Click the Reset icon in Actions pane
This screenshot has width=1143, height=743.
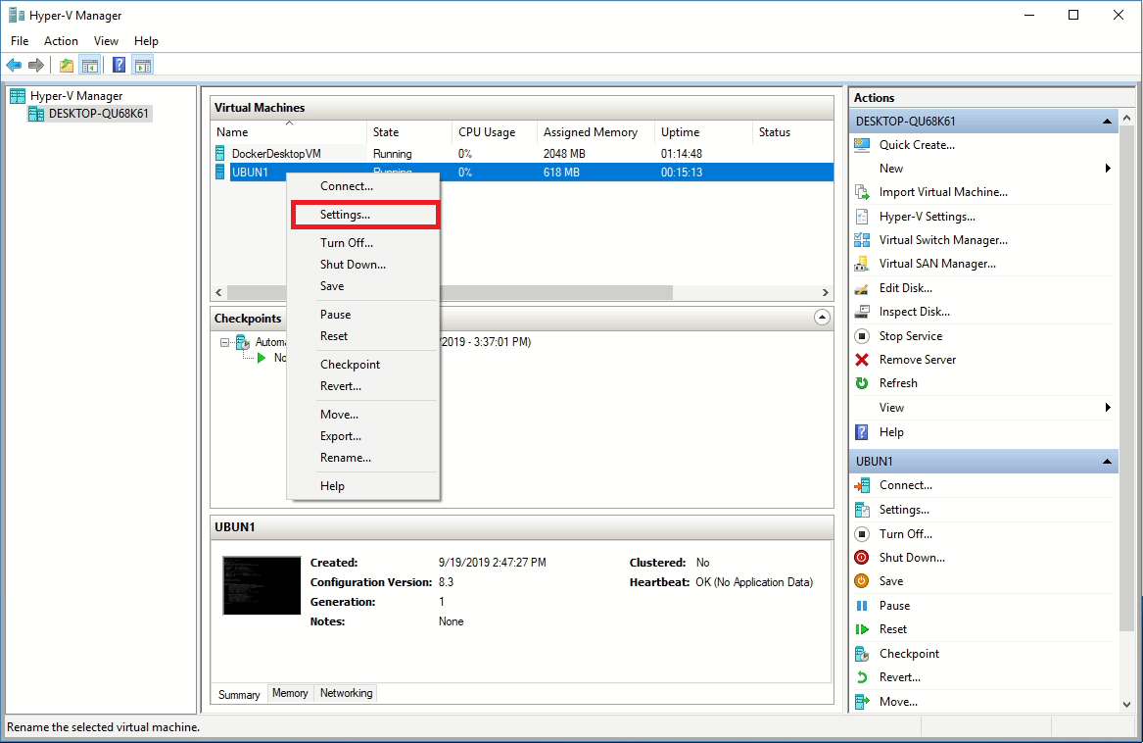click(x=862, y=629)
